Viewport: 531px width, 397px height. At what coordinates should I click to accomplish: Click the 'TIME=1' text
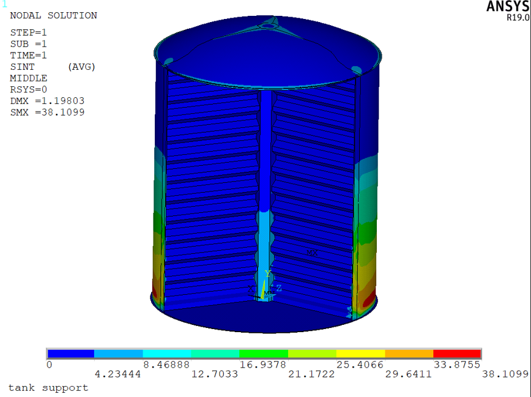[x=28, y=55]
